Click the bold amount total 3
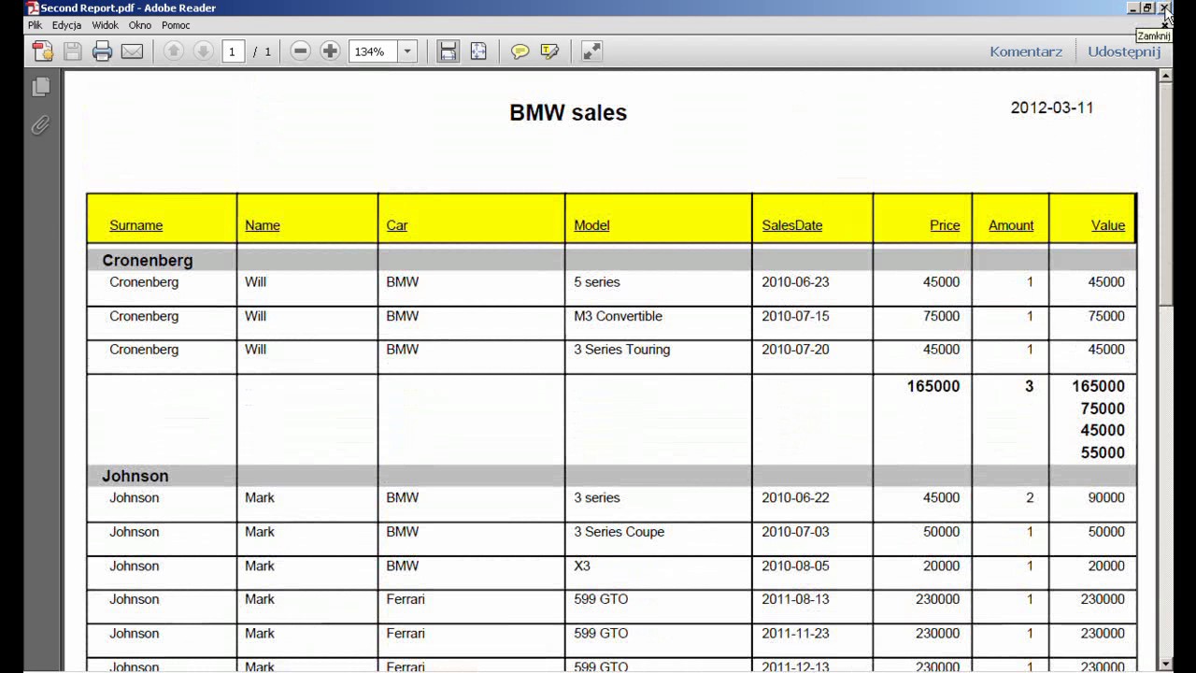 pos(1030,386)
